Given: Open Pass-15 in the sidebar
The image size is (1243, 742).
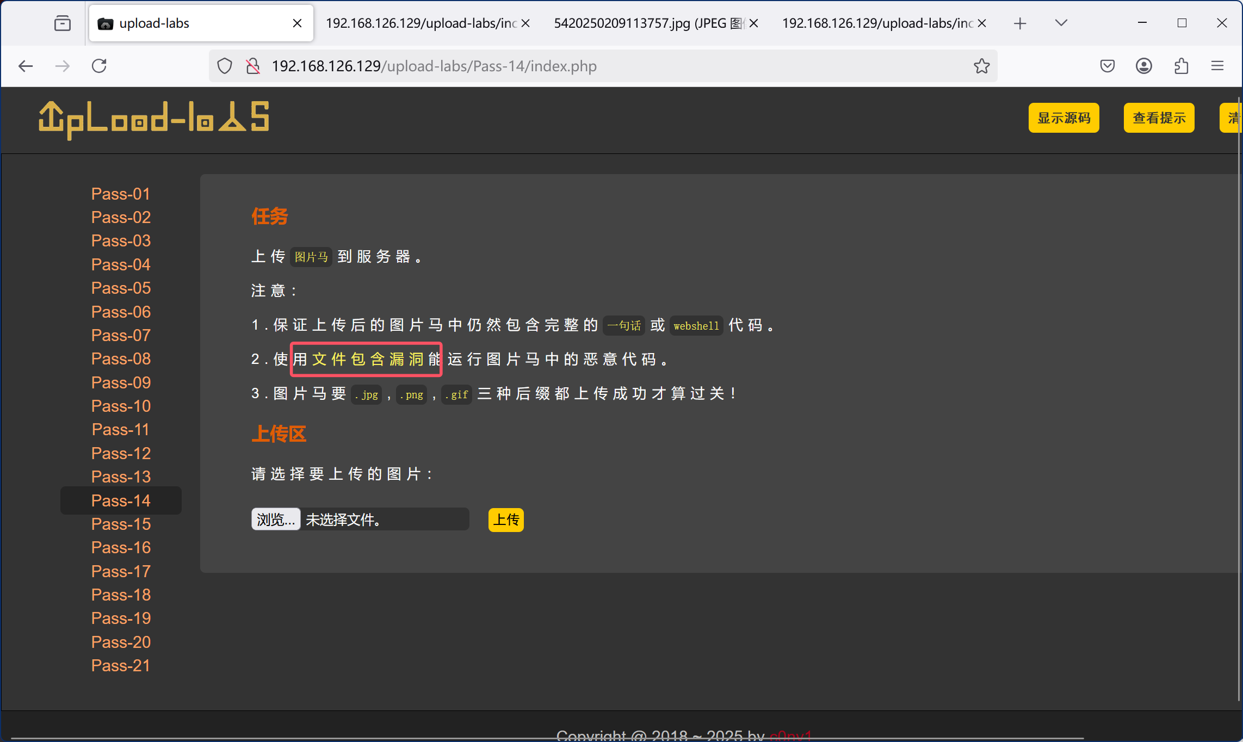Looking at the screenshot, I should 121,524.
